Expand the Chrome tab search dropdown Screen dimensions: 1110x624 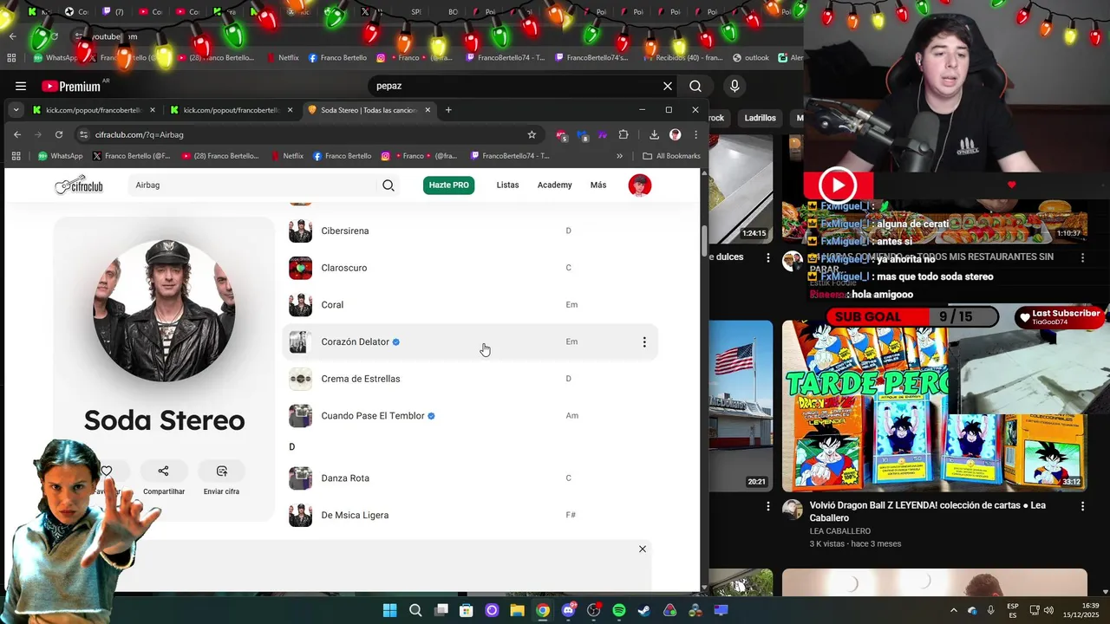(16, 110)
